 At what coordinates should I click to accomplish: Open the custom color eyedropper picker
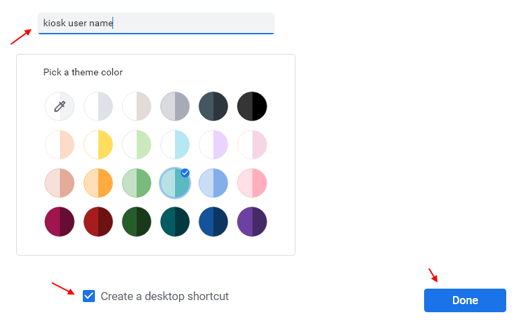point(60,106)
